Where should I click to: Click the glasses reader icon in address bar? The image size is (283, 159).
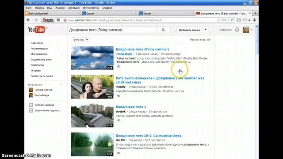[224, 20]
